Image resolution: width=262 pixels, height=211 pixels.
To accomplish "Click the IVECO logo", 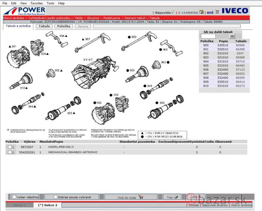I will coord(235,11).
